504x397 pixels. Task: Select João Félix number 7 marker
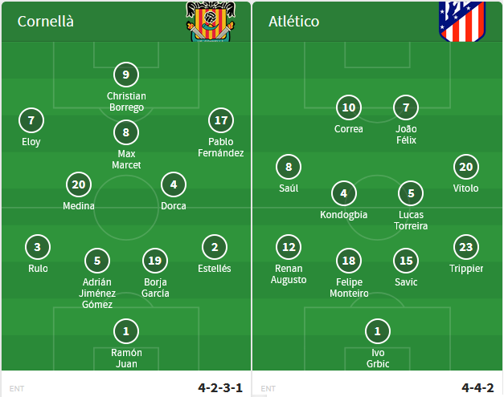tap(407, 107)
